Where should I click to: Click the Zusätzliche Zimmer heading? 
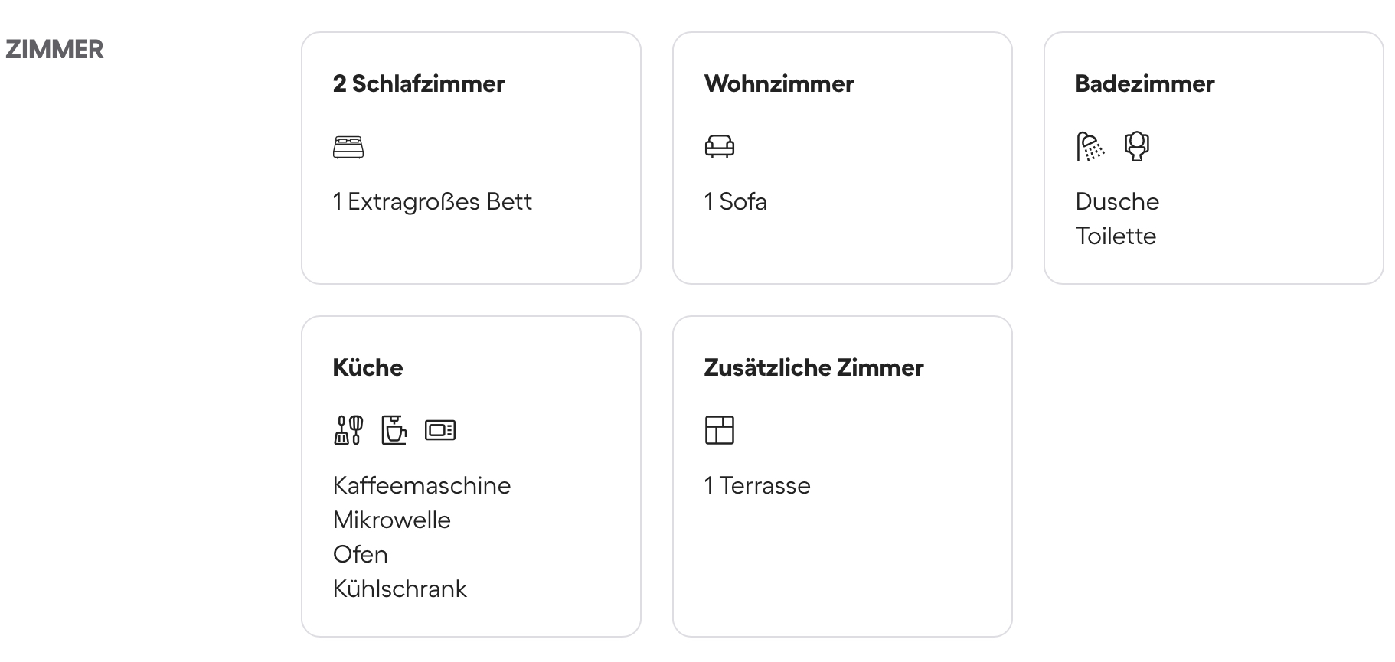coord(813,367)
